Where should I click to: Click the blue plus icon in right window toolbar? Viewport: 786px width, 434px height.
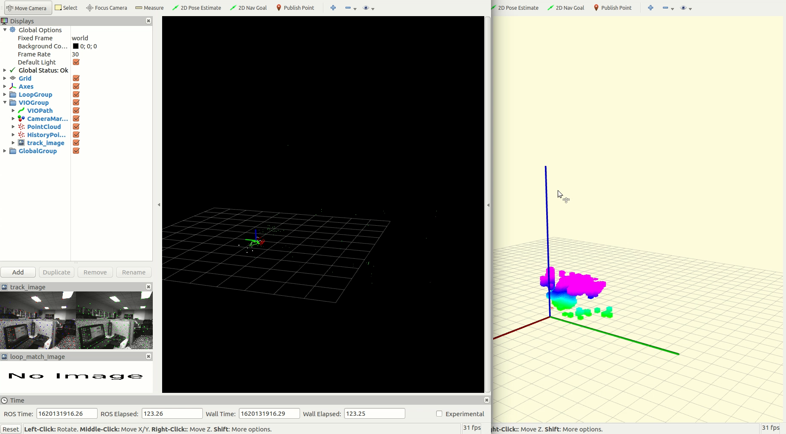[651, 8]
